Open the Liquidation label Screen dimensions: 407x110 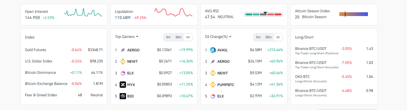coord(124,12)
